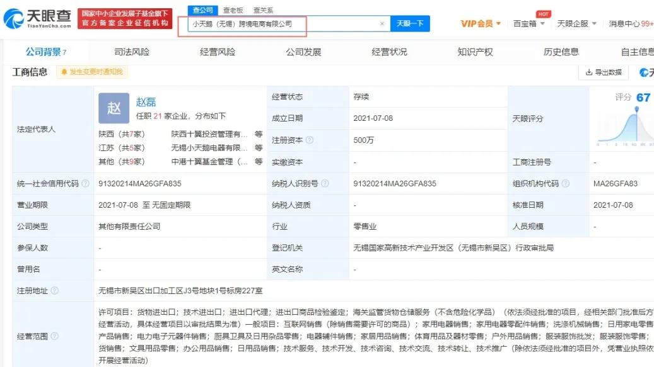The image size is (654, 367).
Task: Switch to the 查老板 search tab
Action: [233, 10]
